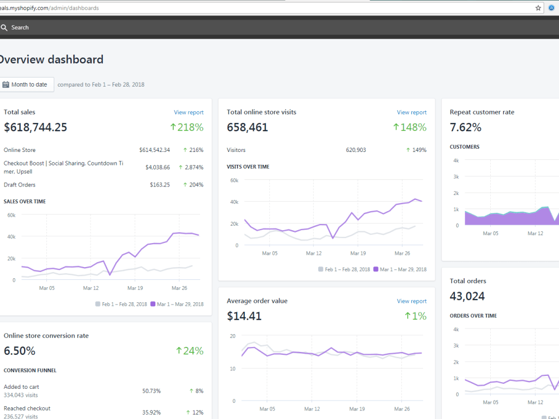Click the Visits chart purple line near Mar 19
The width and height of the screenshot is (559, 419).
[358, 220]
